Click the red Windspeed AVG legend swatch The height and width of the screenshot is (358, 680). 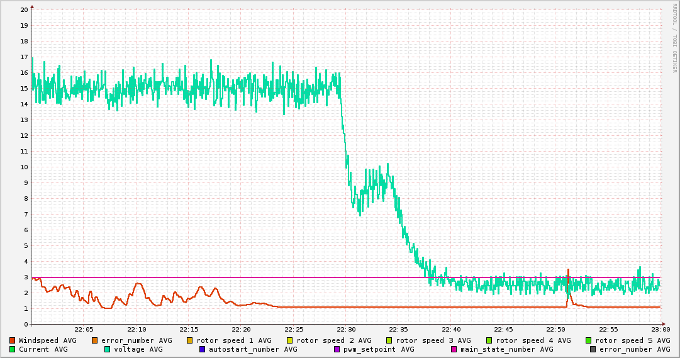13,340
